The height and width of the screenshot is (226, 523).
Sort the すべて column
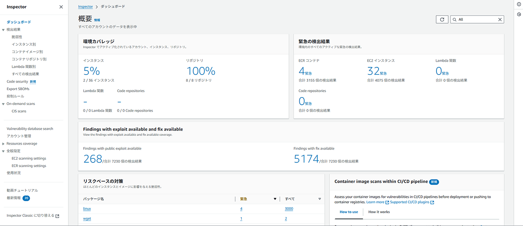pyautogui.click(x=319, y=199)
